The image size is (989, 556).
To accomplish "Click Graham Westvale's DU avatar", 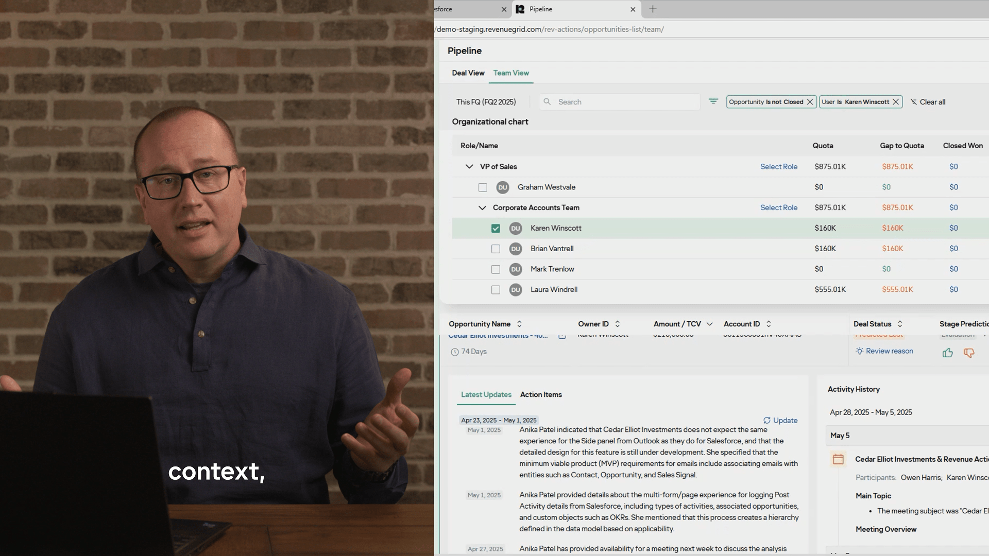I will (503, 187).
